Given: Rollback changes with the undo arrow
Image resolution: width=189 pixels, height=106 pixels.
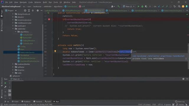Looking at the screenshot, I should 175,6.
